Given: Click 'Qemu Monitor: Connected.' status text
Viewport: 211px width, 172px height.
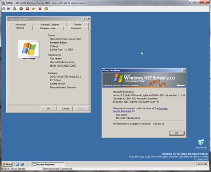Looking at the screenshot, I should click(58, 169).
